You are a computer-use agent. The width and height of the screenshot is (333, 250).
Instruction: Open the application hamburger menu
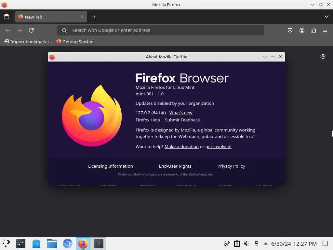325,30
